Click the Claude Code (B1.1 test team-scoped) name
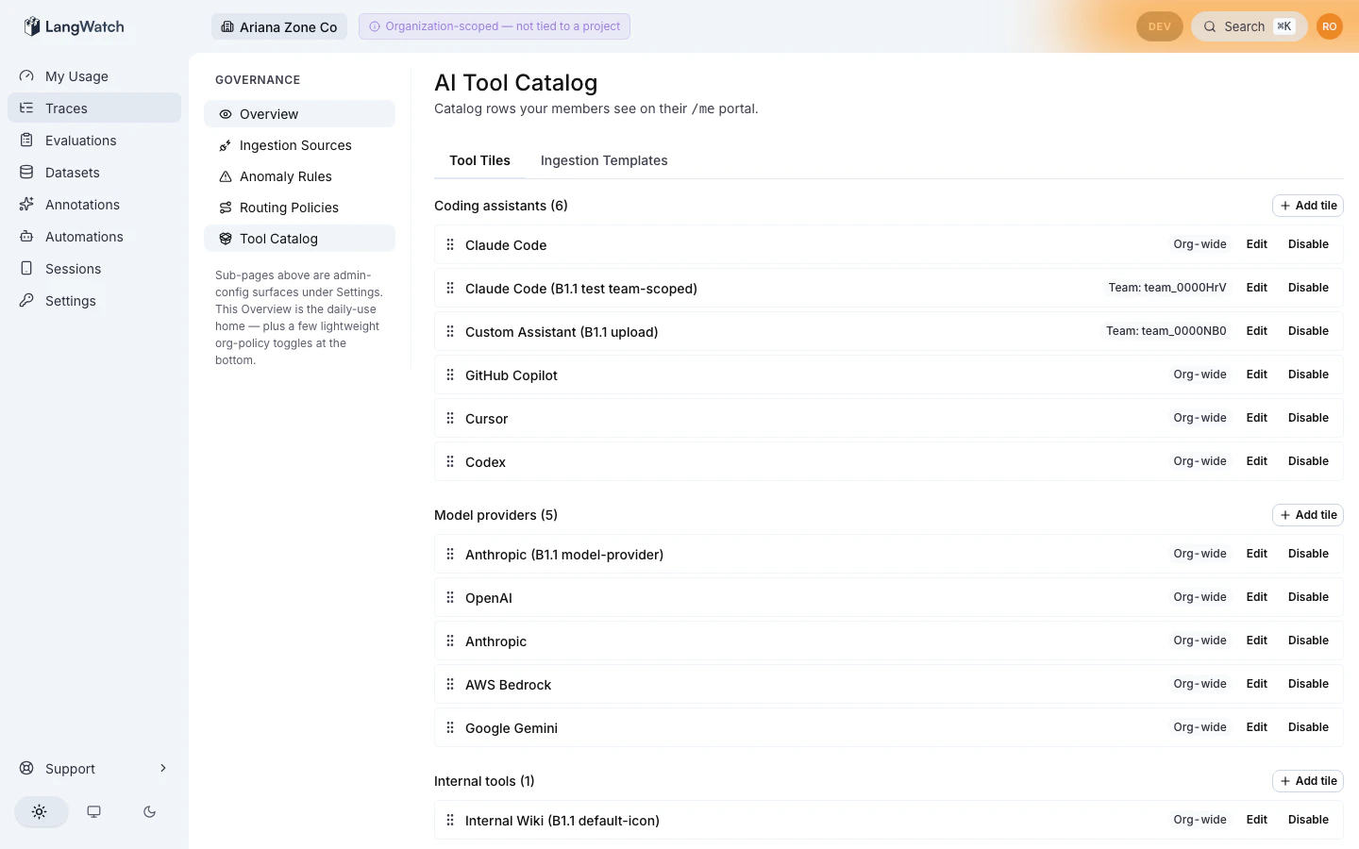 click(581, 289)
